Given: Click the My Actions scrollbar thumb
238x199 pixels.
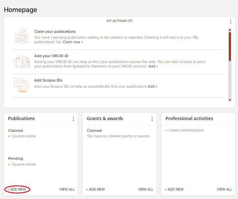Looking at the screenshot, I should (230, 46).
